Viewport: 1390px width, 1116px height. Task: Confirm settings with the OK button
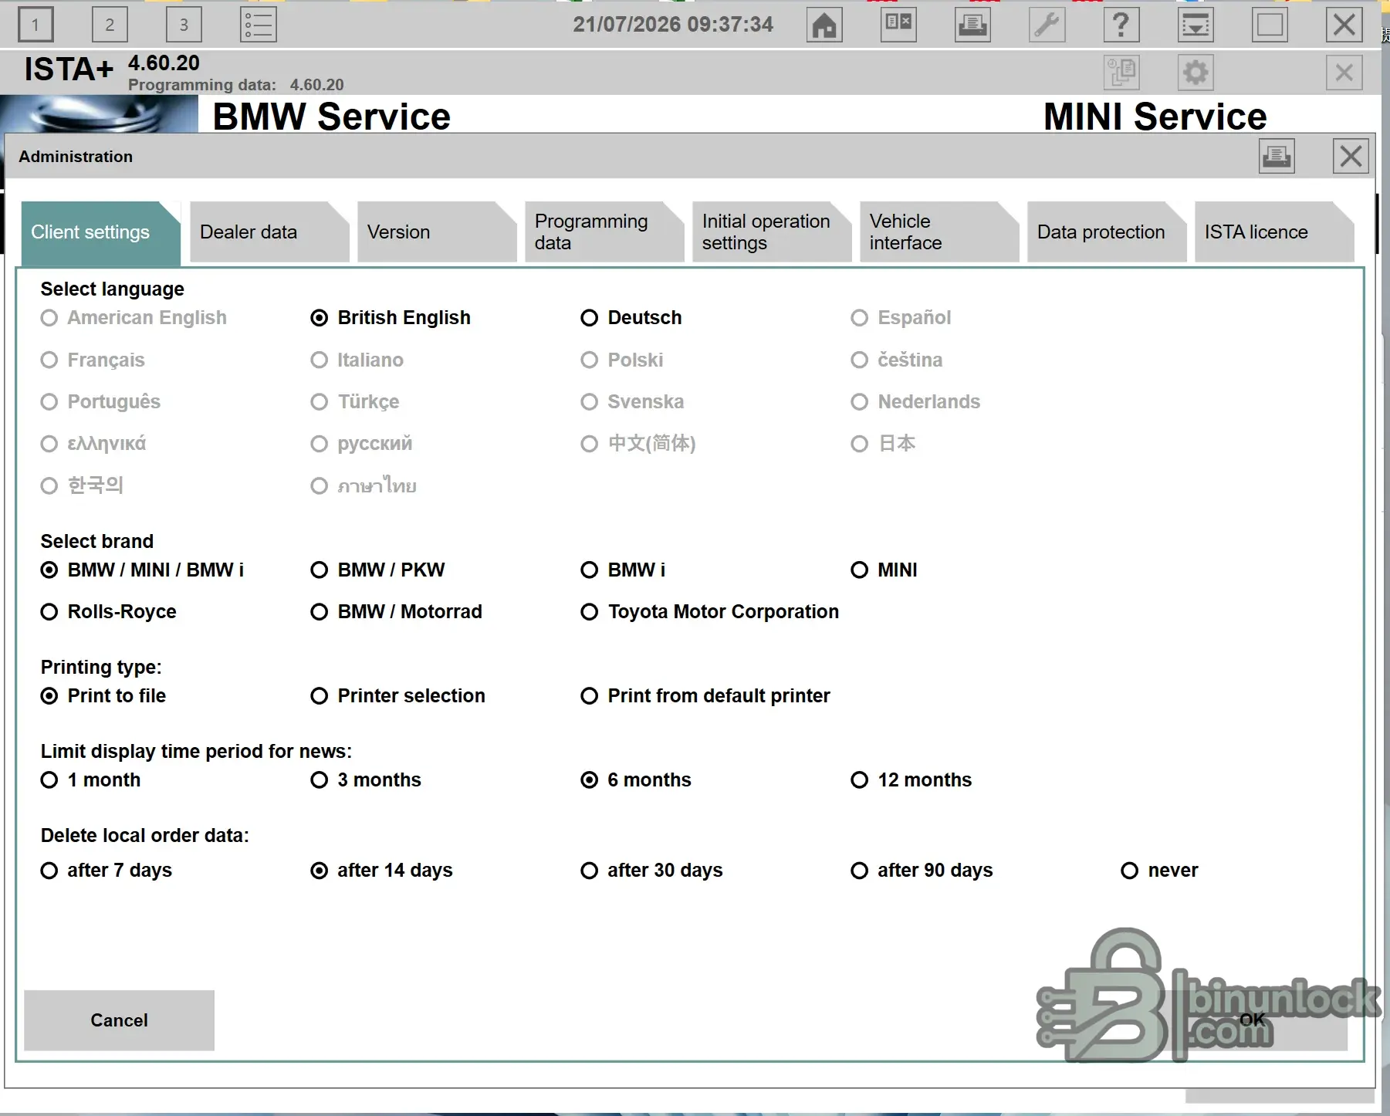point(1252,1020)
